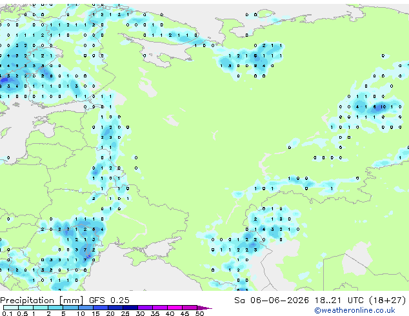This screenshot has width=409, height=316.
Task: Click the '0.1' legend scale label
Action: 7,313
